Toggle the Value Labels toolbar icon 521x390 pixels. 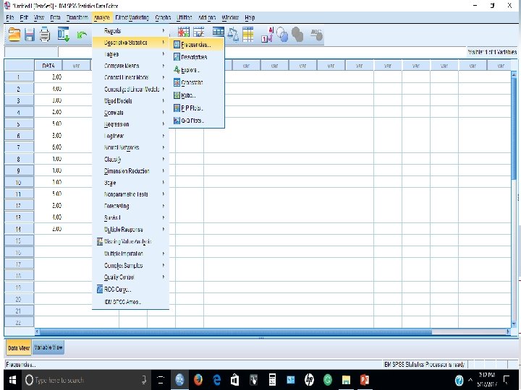268,35
